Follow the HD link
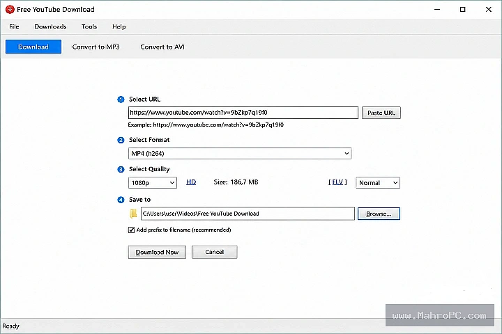502x334 pixels. pyautogui.click(x=191, y=182)
